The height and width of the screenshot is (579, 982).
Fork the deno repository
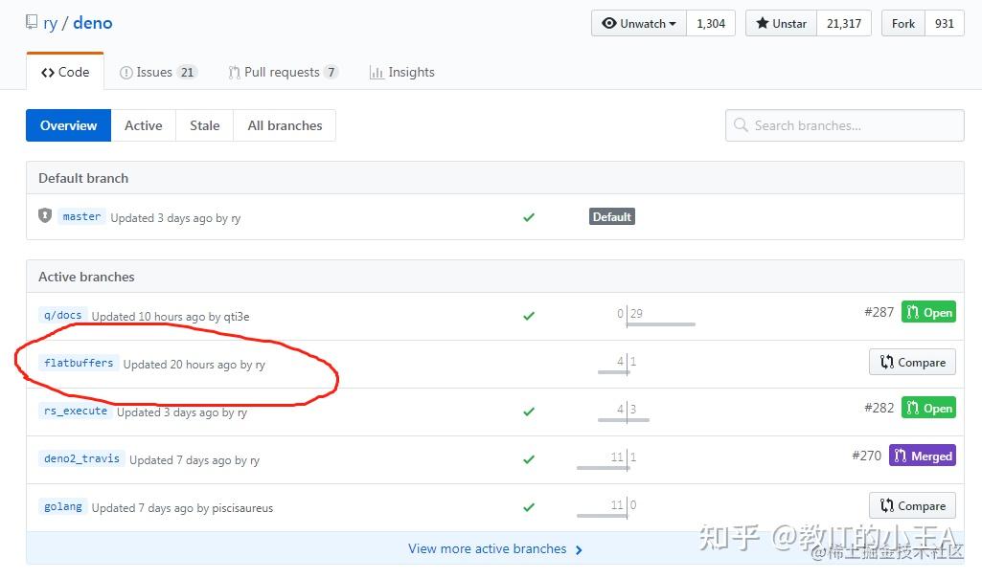click(902, 22)
